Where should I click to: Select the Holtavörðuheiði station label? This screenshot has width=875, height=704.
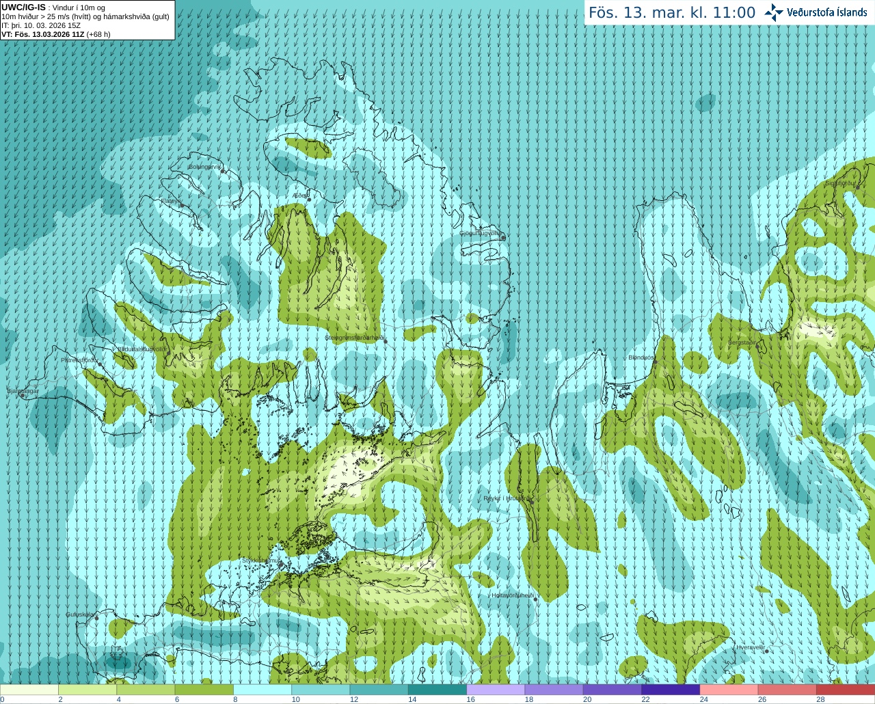click(x=512, y=595)
